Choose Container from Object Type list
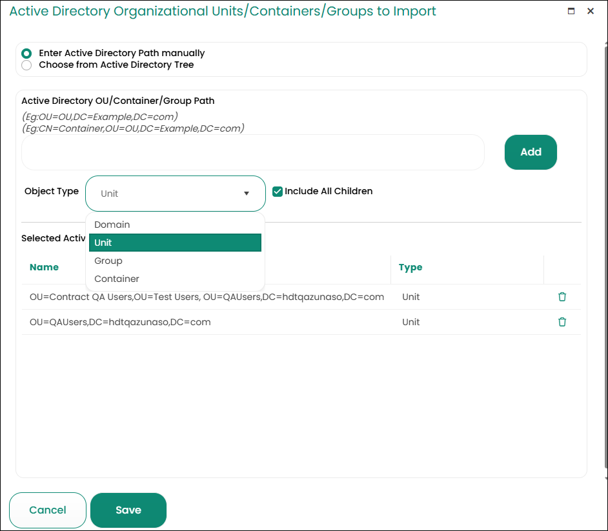Viewport: 608px width, 531px height. tap(117, 279)
